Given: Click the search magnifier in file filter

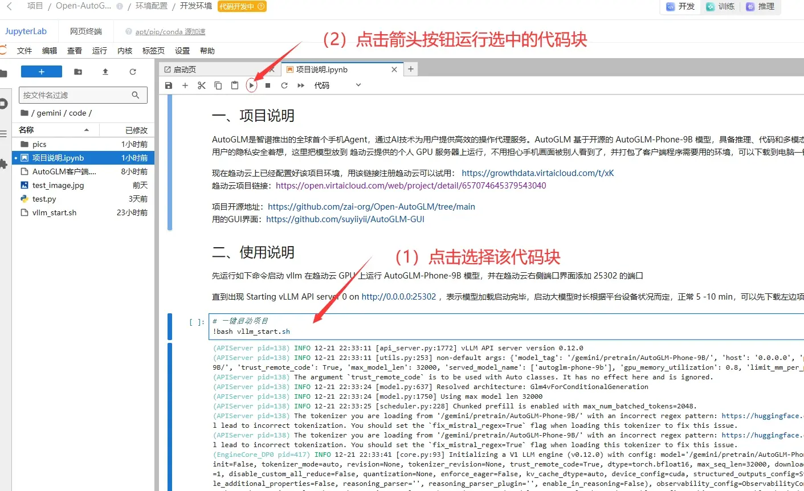Looking at the screenshot, I should 136,95.
